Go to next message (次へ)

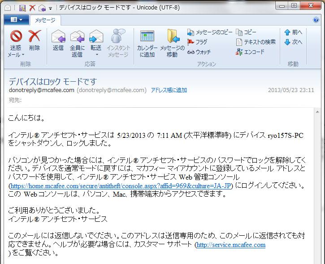(x=293, y=42)
